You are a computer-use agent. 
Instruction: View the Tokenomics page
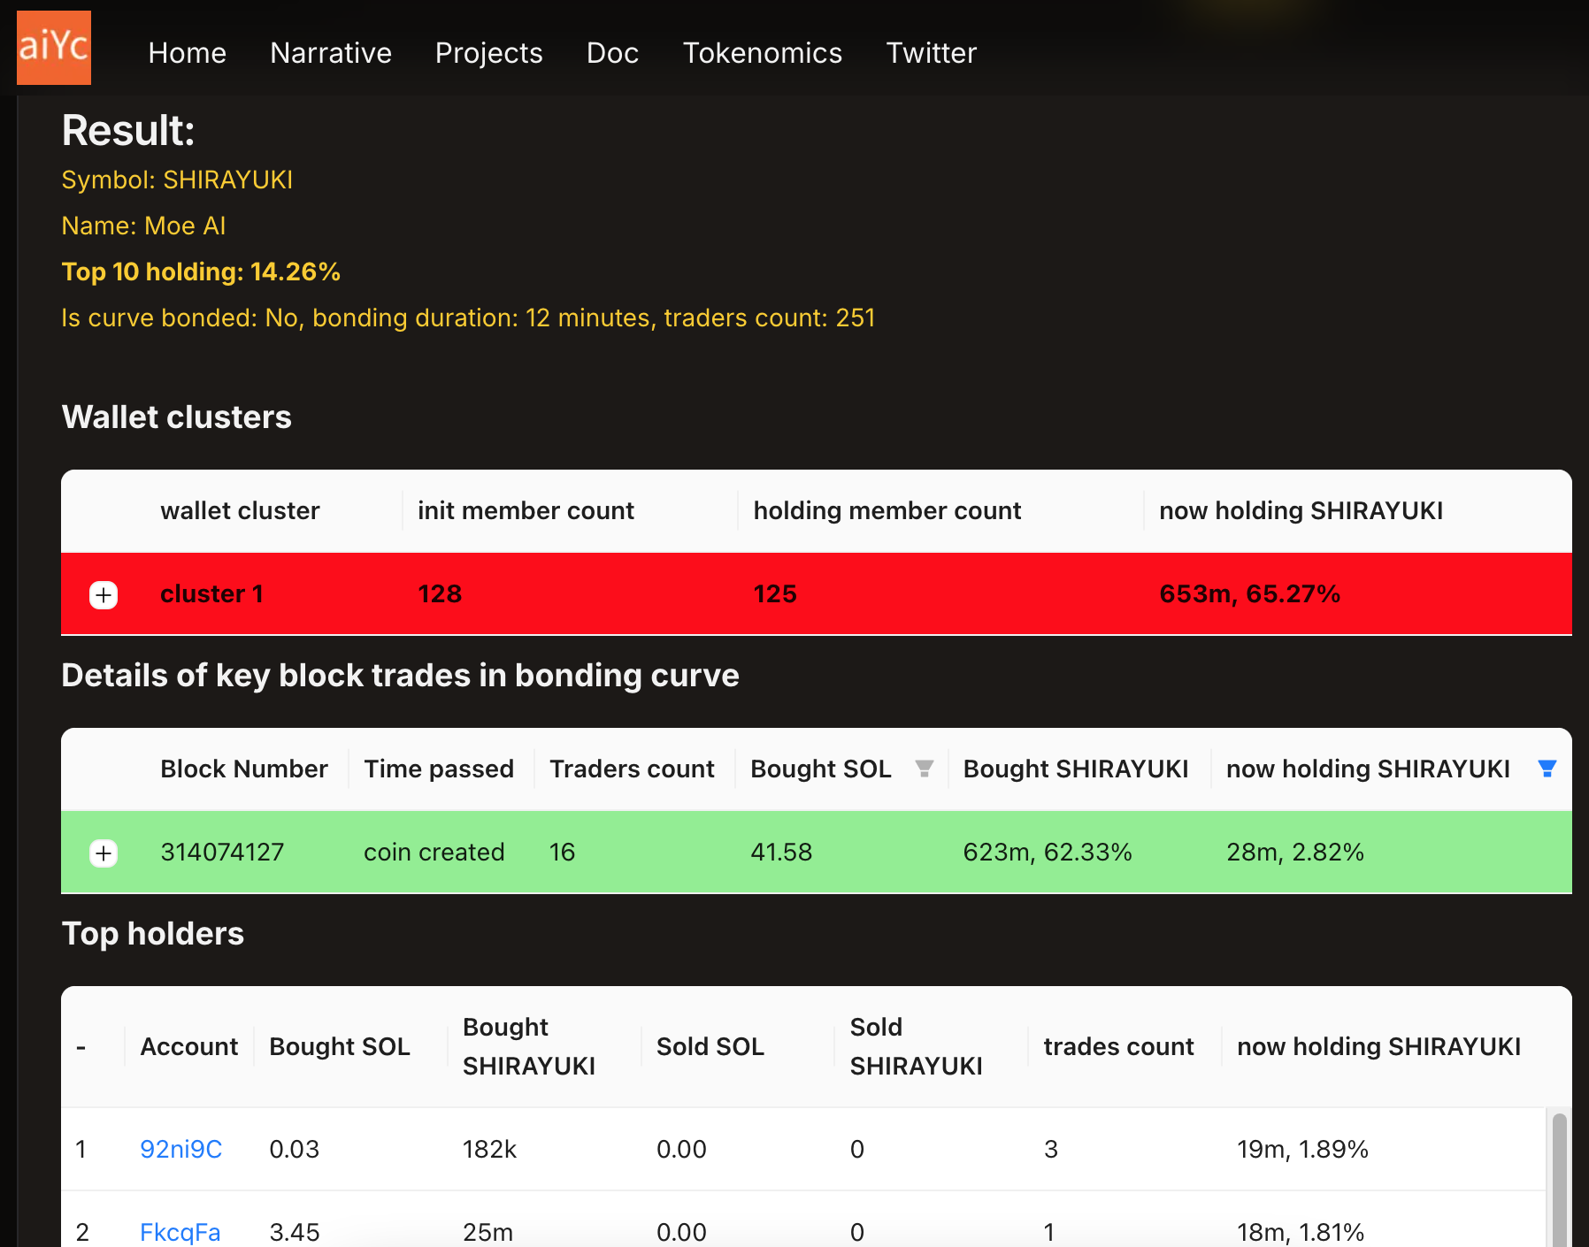point(762,53)
